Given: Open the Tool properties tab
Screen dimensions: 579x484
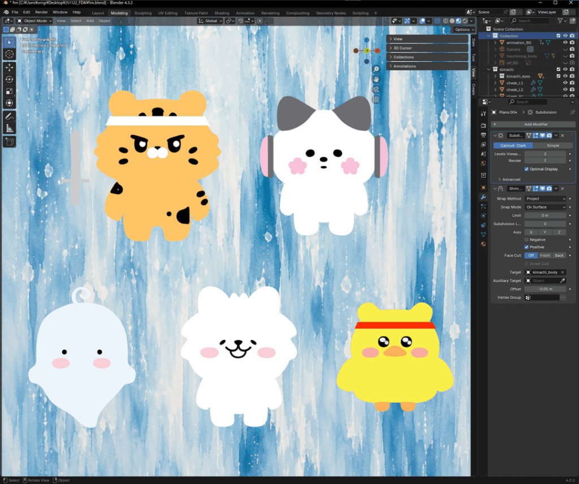Looking at the screenshot, I should [x=483, y=113].
